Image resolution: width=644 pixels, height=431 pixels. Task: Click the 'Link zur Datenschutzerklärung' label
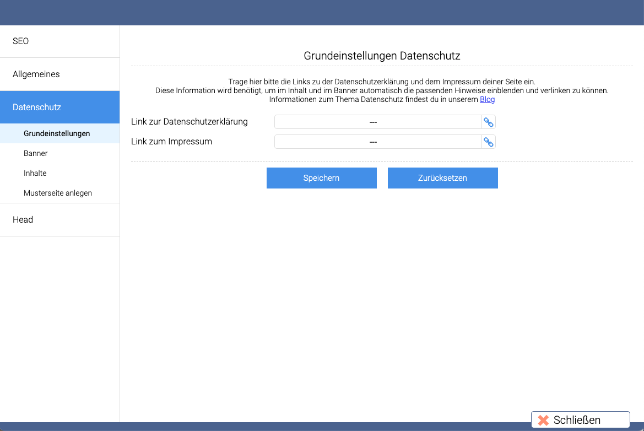pyautogui.click(x=190, y=122)
